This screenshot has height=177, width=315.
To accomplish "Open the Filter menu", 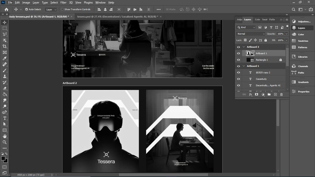I will pyautogui.click(x=63, y=2).
